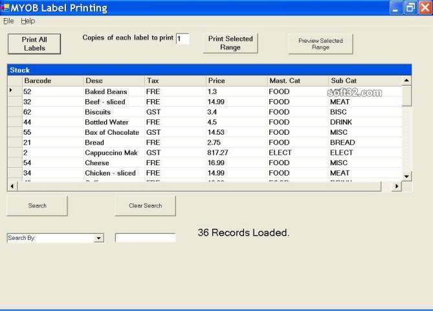The image size is (433, 311).
Task: Click horizontal scrollbar right arrow
Action: pos(397,187)
